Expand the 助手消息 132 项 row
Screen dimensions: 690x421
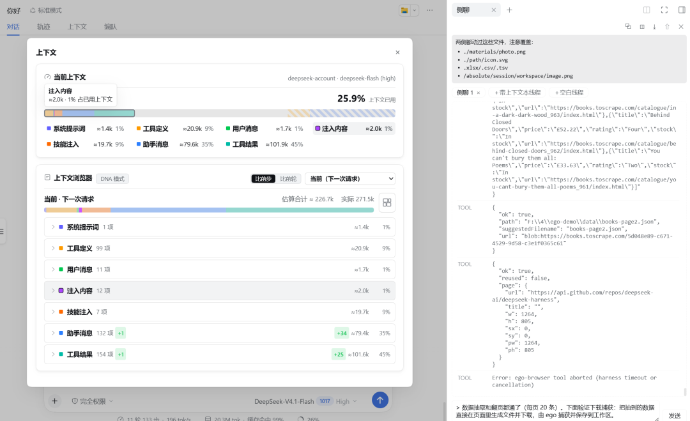(220, 333)
